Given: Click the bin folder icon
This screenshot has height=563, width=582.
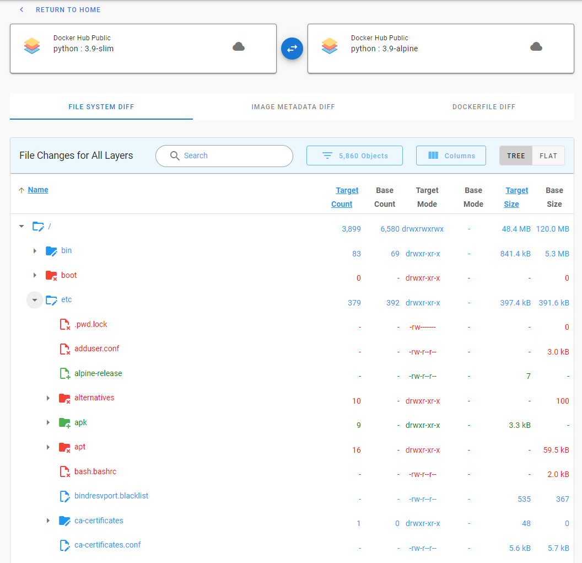Looking at the screenshot, I should point(51,251).
